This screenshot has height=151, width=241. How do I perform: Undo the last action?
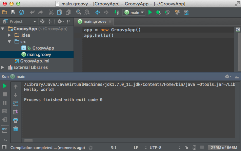[32, 12]
